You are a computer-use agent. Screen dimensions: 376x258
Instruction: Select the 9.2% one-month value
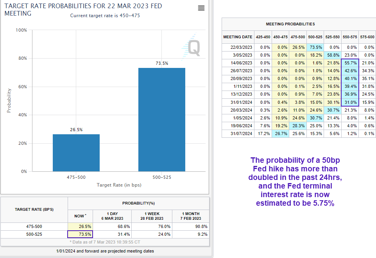pos(191,234)
